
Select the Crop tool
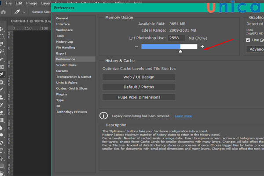pos(2,59)
